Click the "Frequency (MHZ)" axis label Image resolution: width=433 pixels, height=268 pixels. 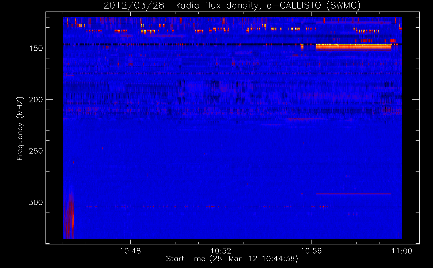coord(20,129)
